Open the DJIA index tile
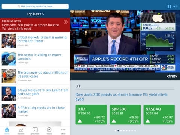 (x=91, y=115)
